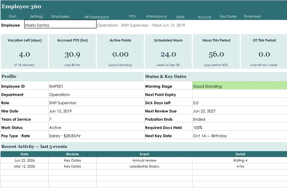Click the green Good Standing warning cell
Screen dimensions: 287x188
tap(240, 85)
